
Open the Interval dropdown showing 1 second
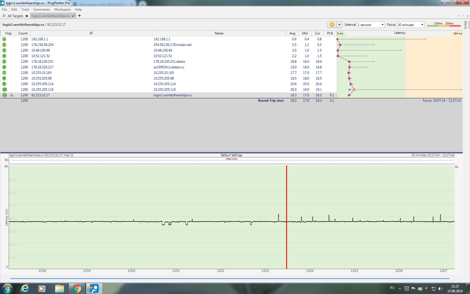click(x=371, y=25)
